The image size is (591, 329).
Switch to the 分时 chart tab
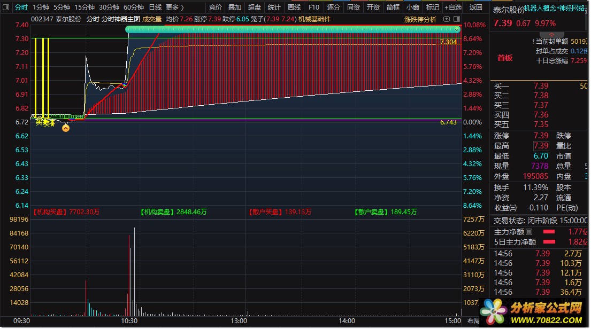pos(21,7)
